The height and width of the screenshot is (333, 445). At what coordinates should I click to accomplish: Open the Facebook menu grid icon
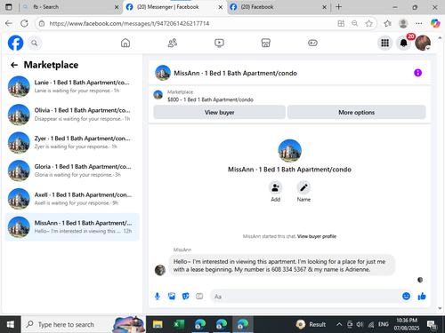click(x=384, y=44)
